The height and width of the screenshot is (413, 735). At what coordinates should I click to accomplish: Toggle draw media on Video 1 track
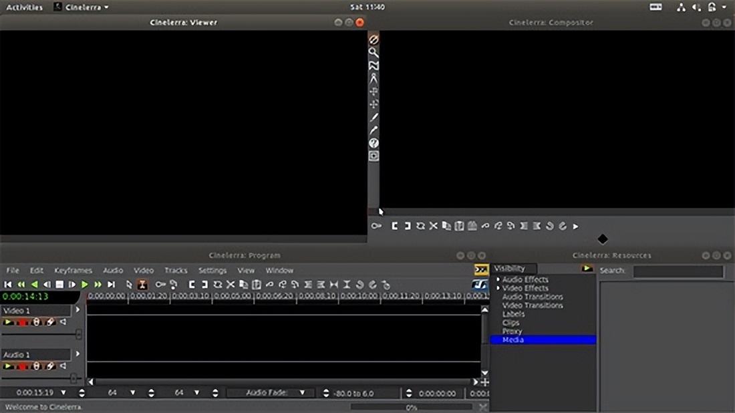coord(50,323)
